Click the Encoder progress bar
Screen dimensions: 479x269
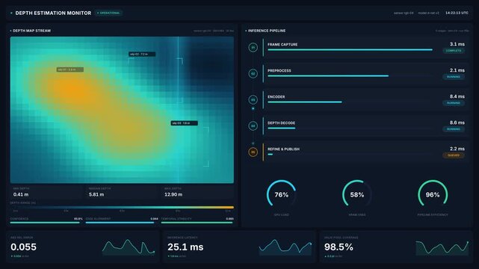[350, 102]
